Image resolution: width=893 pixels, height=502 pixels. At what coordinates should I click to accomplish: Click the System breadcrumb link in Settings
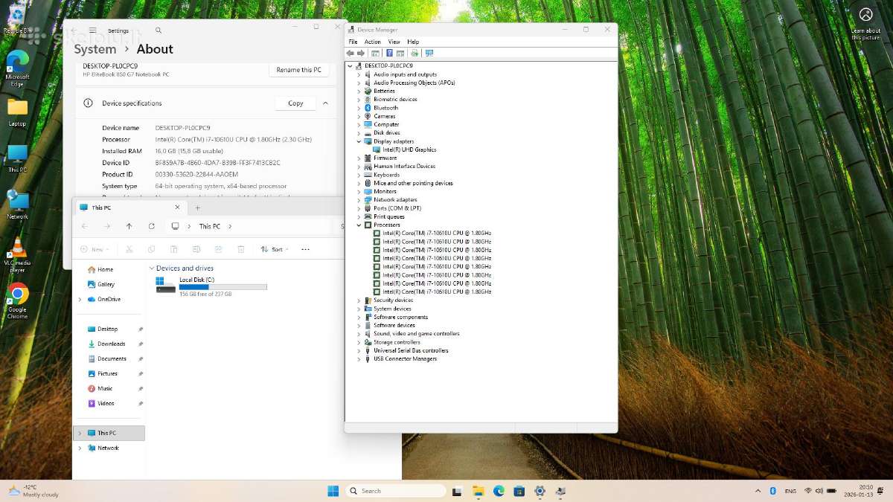[95, 49]
